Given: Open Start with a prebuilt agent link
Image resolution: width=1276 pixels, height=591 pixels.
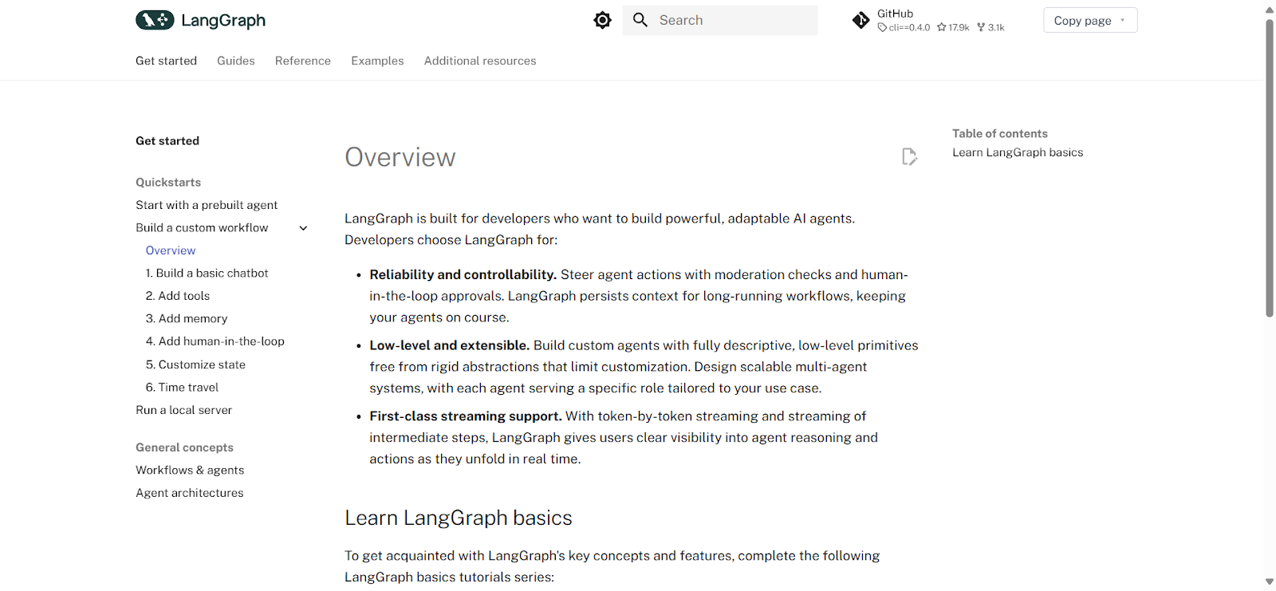Looking at the screenshot, I should click(x=207, y=205).
